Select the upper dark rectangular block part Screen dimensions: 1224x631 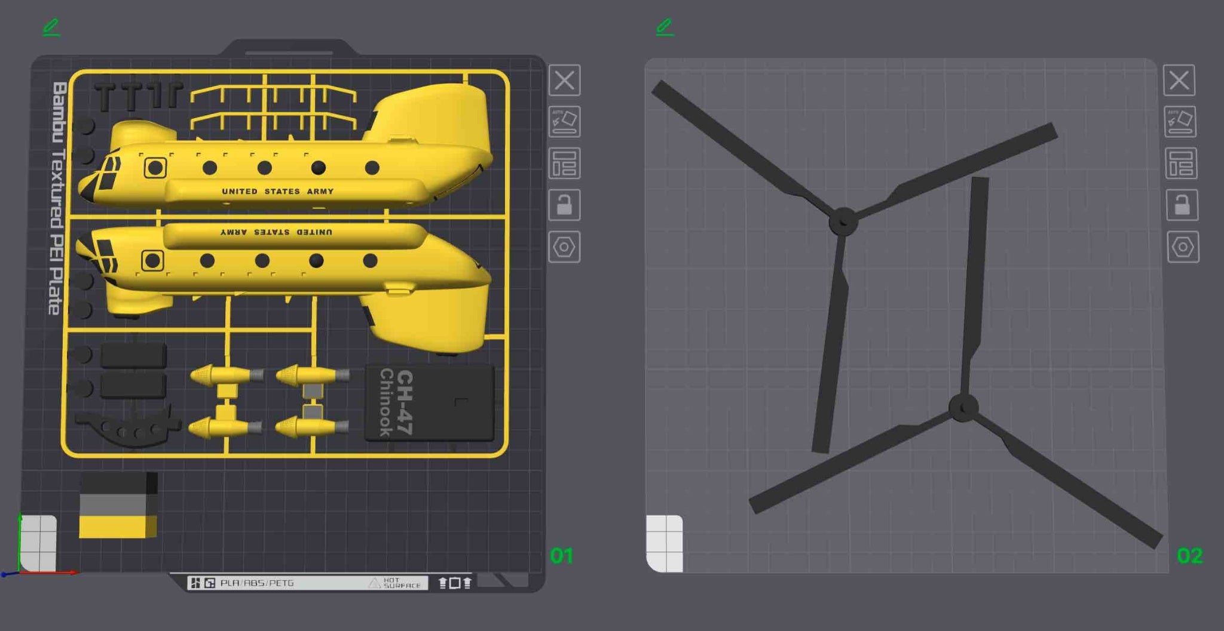pos(133,355)
